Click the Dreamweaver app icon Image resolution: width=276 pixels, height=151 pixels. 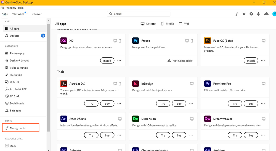click(208, 119)
